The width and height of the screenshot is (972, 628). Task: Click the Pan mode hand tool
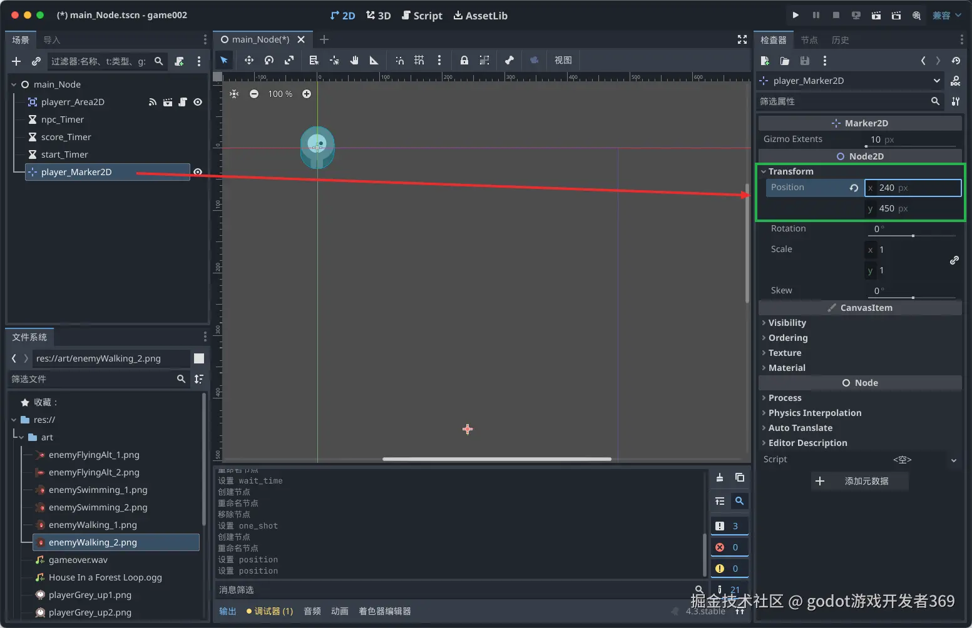pos(354,60)
